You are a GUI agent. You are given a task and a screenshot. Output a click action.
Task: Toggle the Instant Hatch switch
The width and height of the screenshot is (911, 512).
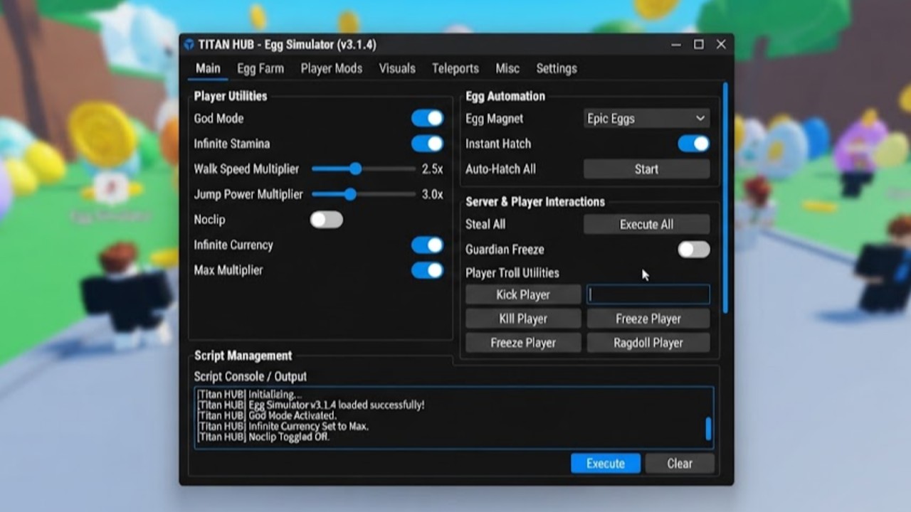pyautogui.click(x=694, y=144)
